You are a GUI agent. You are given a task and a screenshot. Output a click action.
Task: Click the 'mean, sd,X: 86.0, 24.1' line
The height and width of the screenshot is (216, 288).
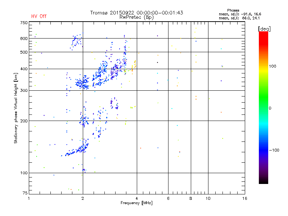[239, 18]
